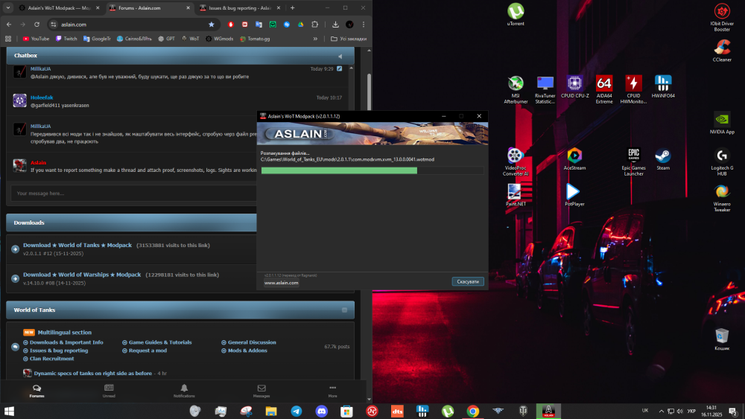The height and width of the screenshot is (419, 745).
Task: Open the Steam desktop shortcut
Action: tap(663, 159)
